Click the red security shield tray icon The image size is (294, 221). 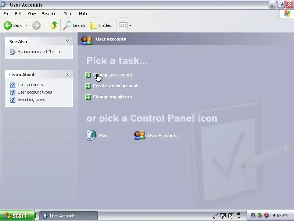tap(266, 215)
